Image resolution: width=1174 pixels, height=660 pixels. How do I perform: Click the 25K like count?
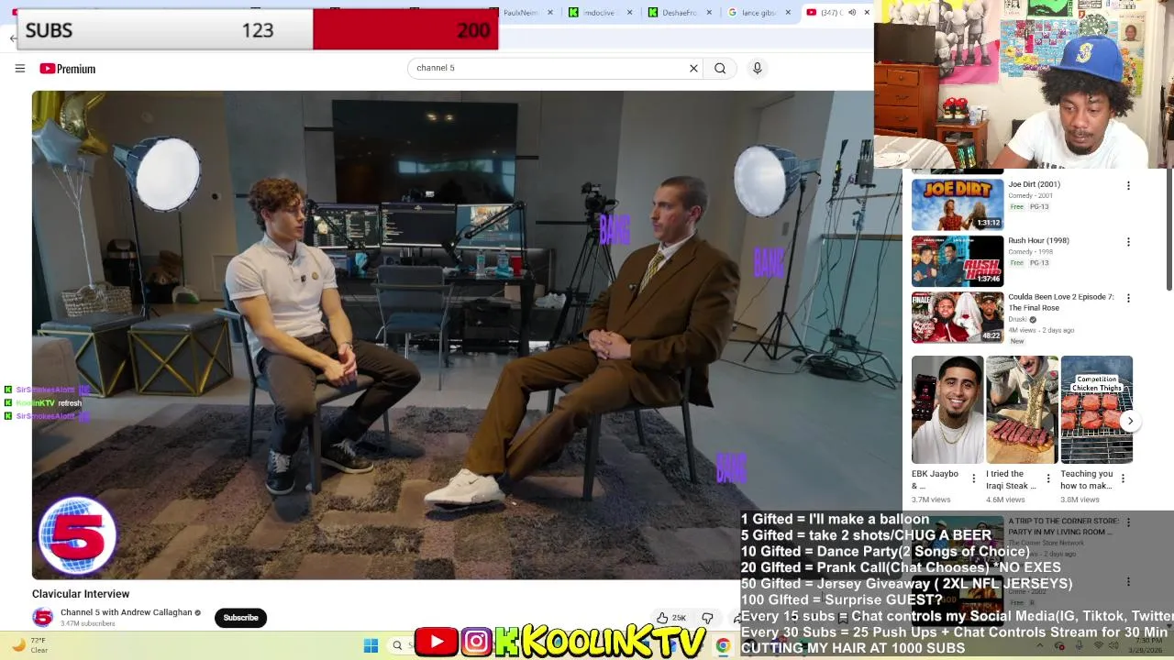pos(679,619)
